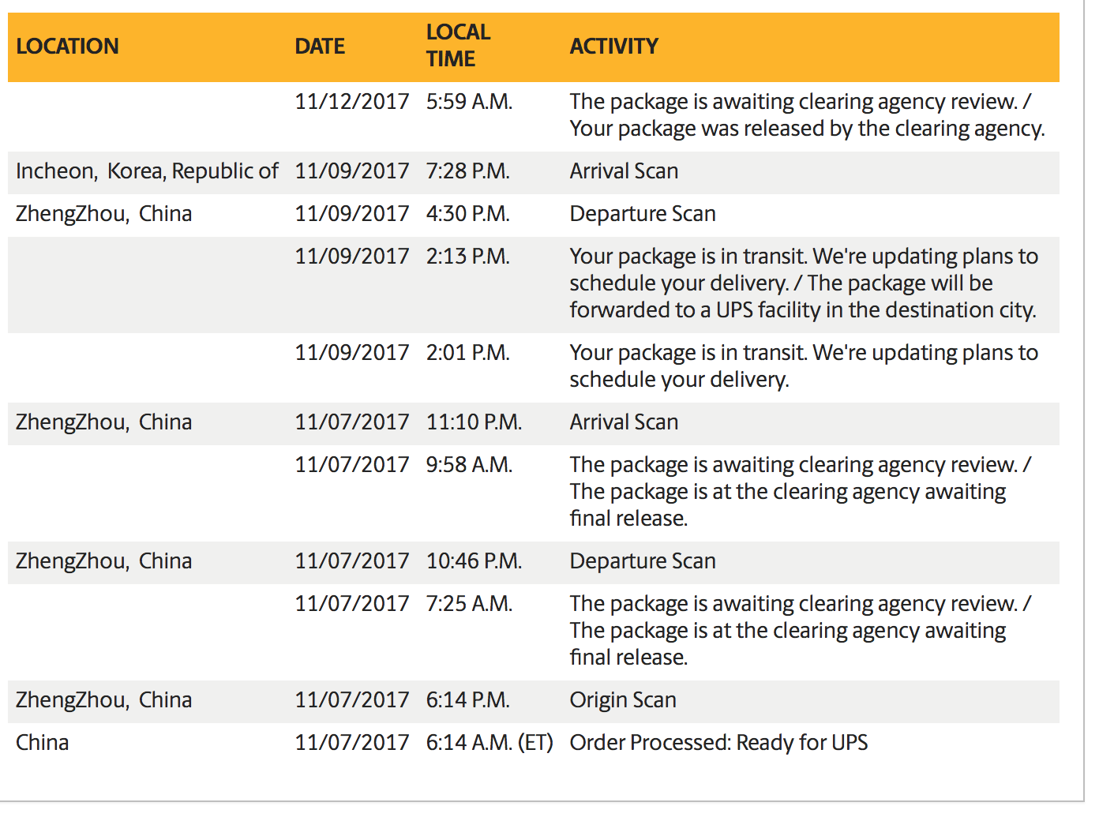Screen dimensions: 1099x821
Task: Click the 11:10 P.M. time entry
Action: coord(474,422)
